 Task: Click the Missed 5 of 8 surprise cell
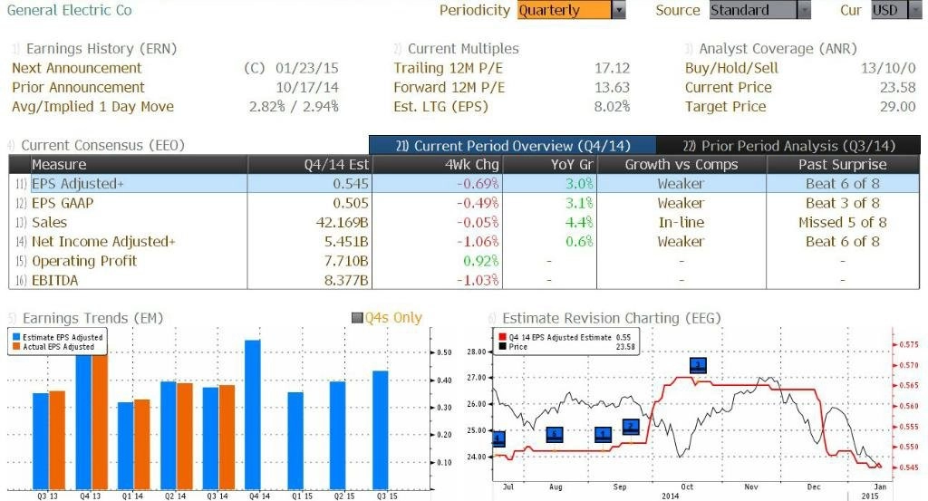(843, 222)
